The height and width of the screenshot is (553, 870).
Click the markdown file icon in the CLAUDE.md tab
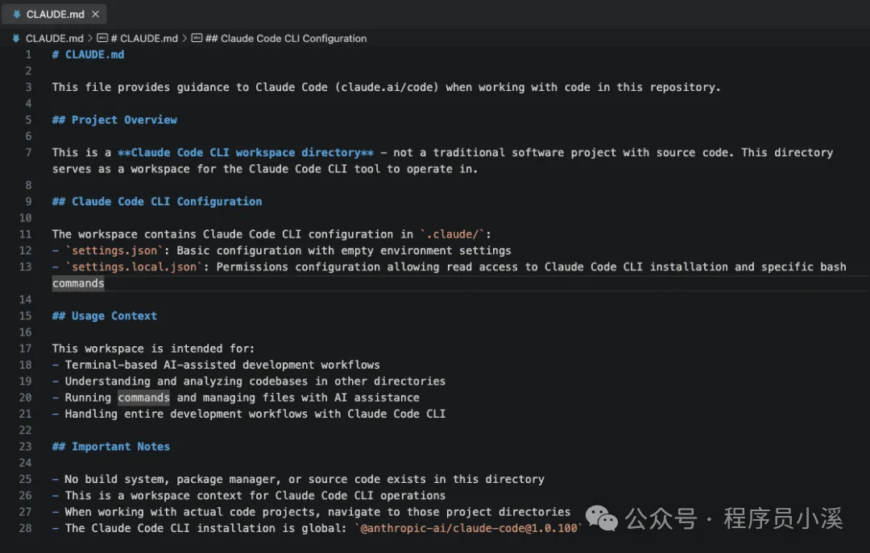(17, 14)
